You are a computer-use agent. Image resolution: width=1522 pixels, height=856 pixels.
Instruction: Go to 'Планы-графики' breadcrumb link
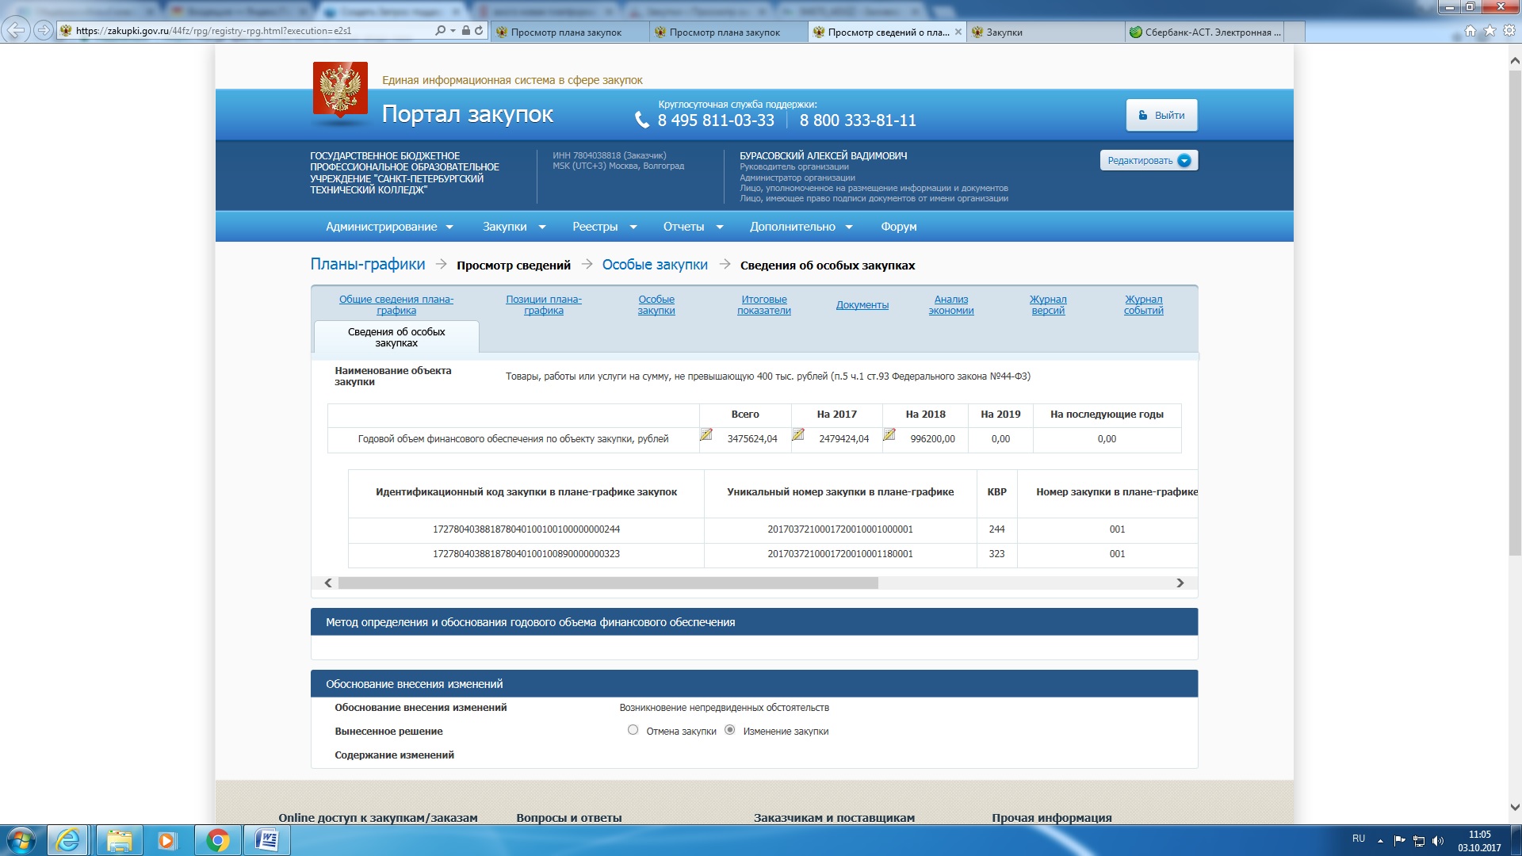click(x=368, y=265)
